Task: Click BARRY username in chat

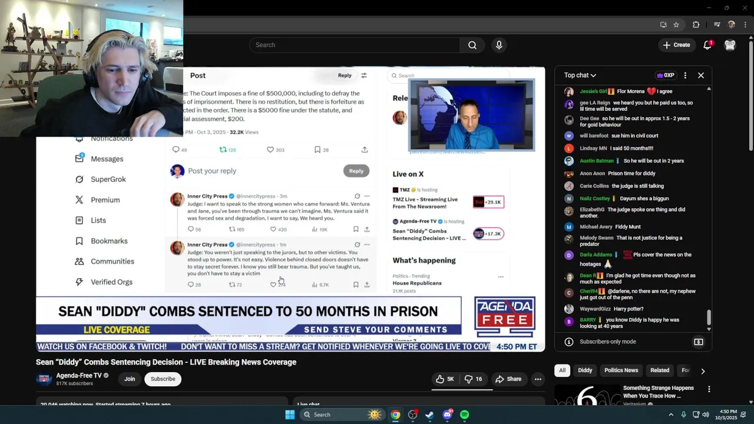Action: pos(588,320)
